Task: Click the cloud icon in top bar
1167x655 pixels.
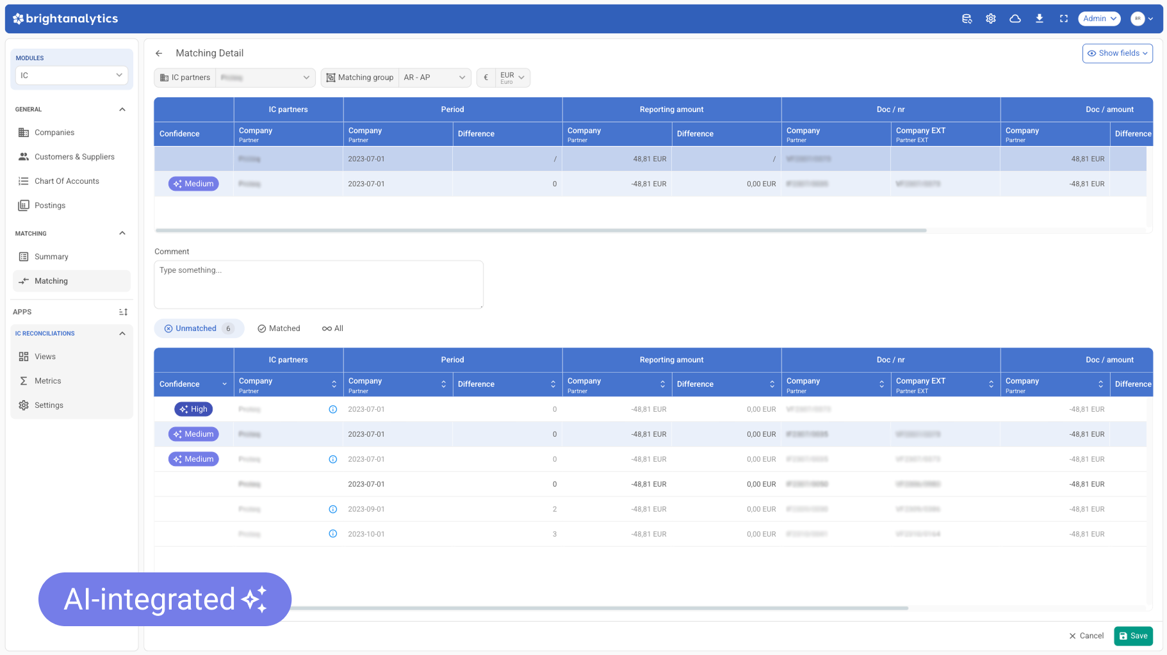Action: tap(1015, 19)
